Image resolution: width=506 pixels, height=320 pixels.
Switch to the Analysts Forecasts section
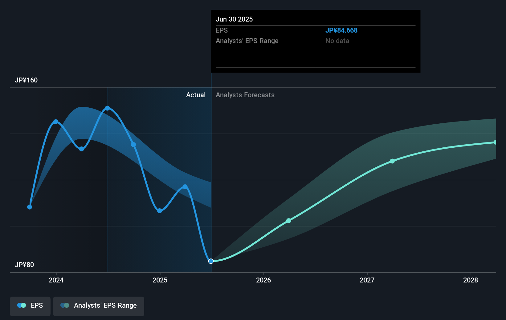tap(245, 95)
